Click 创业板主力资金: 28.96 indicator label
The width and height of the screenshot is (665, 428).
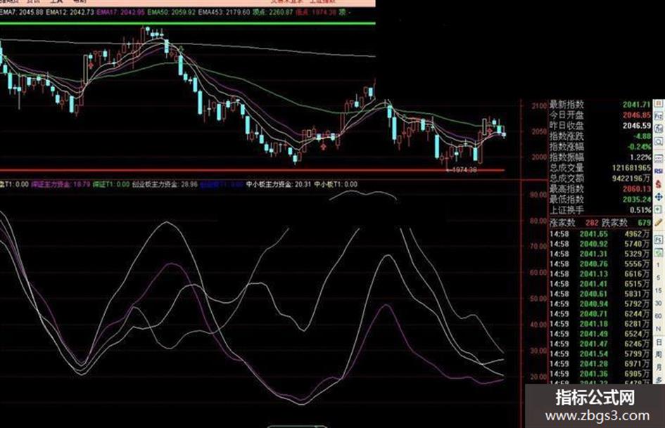[165, 184]
